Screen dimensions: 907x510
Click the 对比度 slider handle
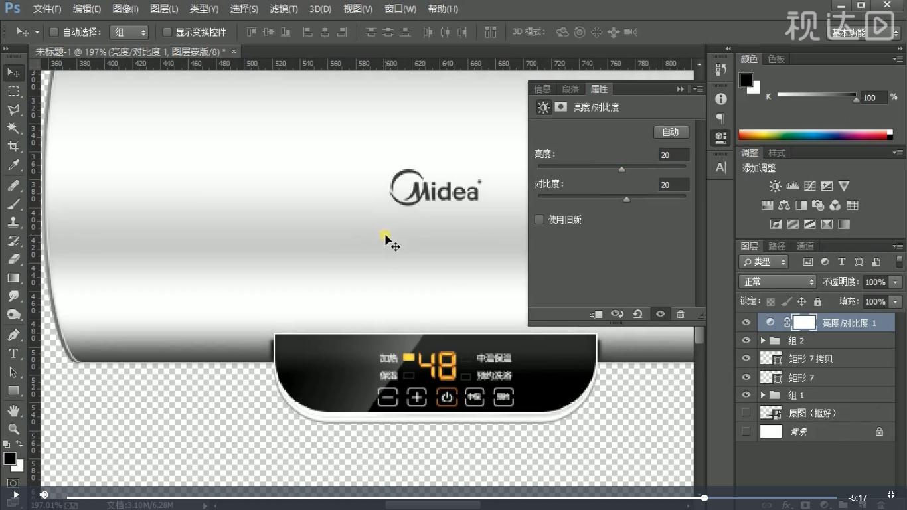[626, 199]
